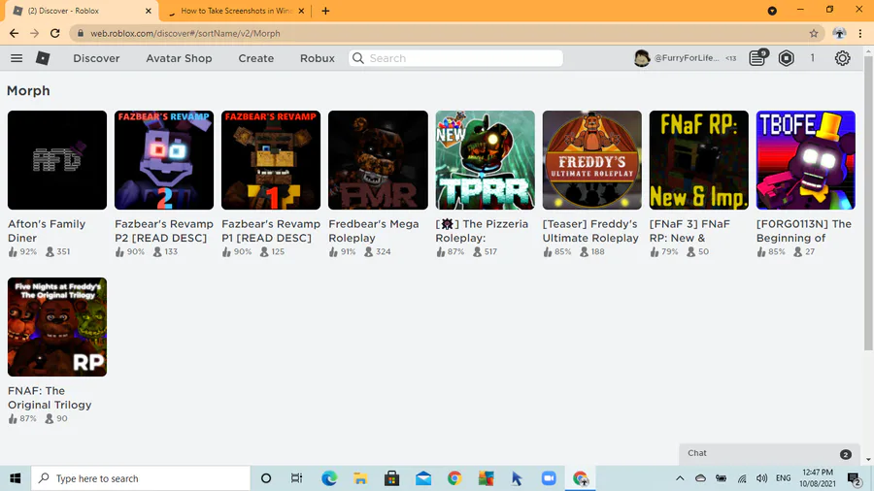This screenshot has height=491, width=874.
Task: Open Fazbear's Revamp P1 thumbnail
Action: click(x=271, y=160)
